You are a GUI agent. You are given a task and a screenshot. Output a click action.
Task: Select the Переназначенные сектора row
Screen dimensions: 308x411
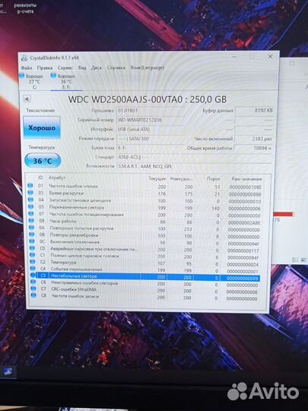144,208
